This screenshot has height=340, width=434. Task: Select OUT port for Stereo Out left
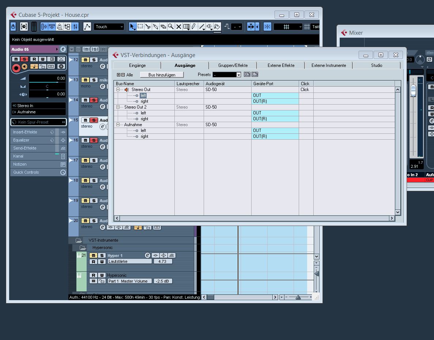tap(275, 95)
